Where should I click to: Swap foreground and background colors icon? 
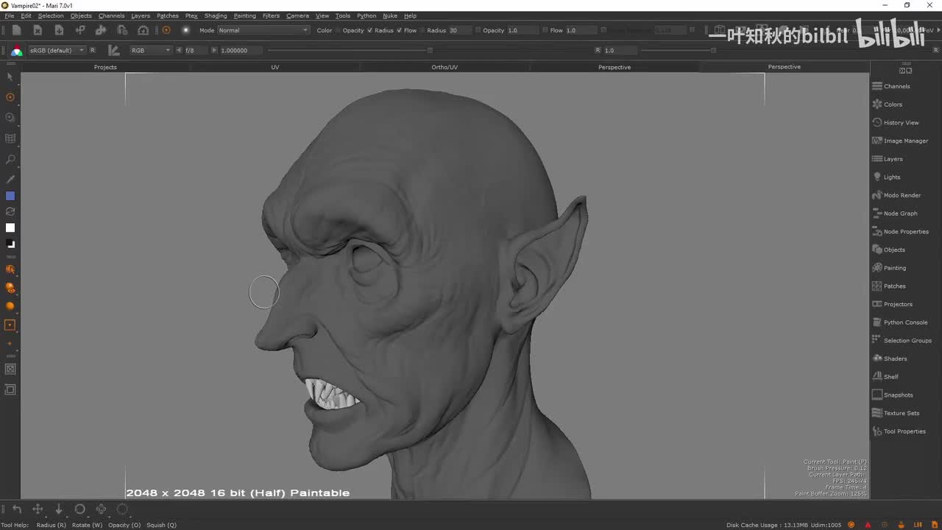coord(10,211)
